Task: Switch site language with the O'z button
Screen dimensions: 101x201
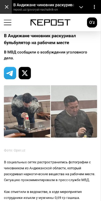Action: [x=92, y=22]
